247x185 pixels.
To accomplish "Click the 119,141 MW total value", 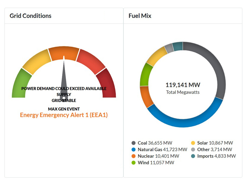I will [x=183, y=85].
